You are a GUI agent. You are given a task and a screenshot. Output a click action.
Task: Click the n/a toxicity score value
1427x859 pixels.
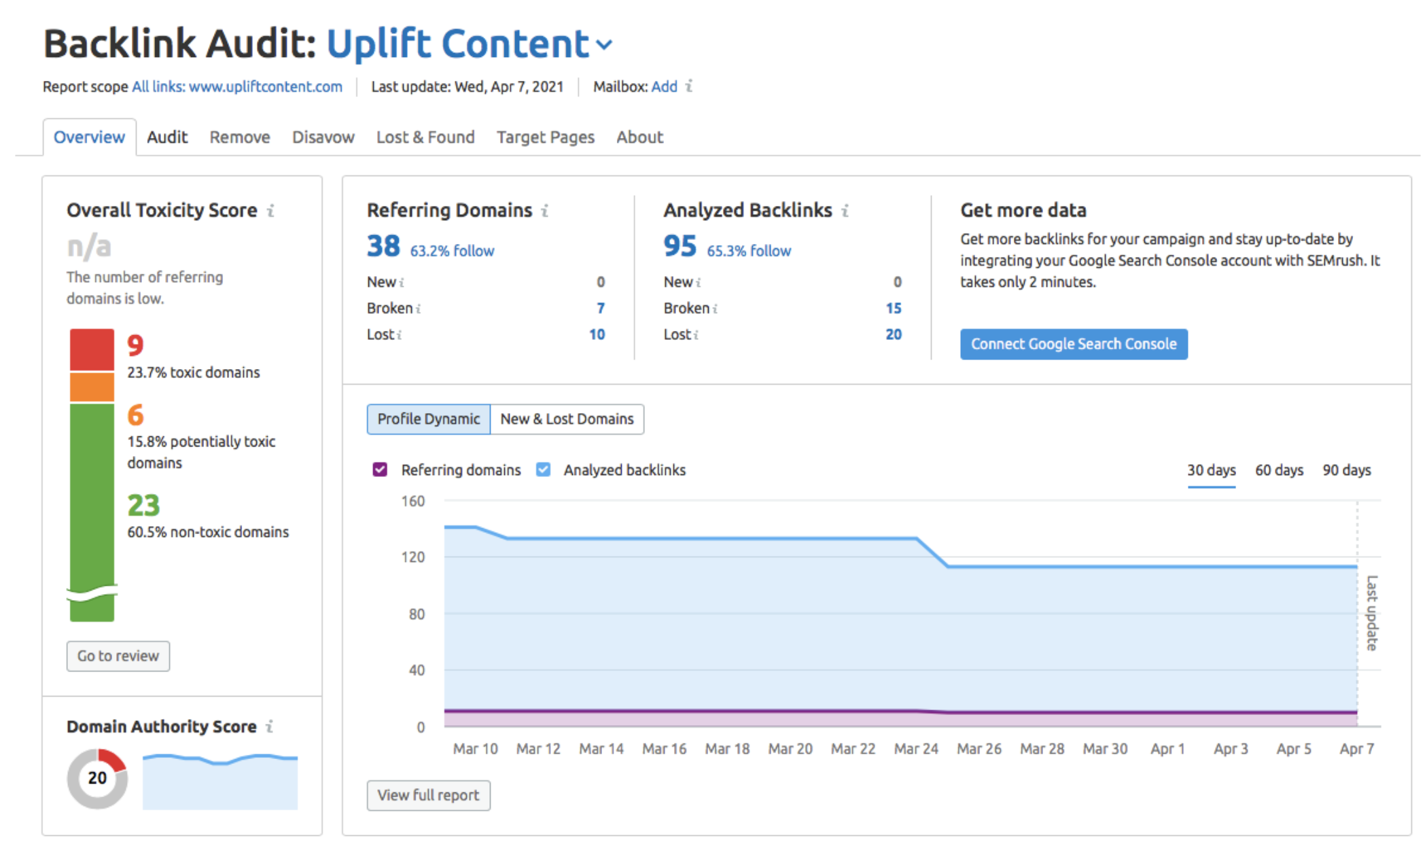point(89,247)
